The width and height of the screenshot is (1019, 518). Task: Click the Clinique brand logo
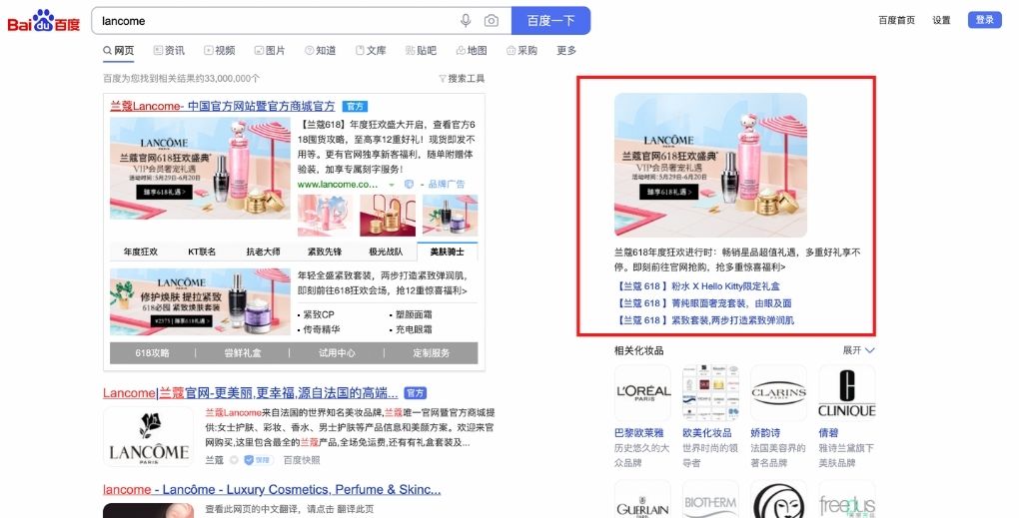tap(847, 392)
